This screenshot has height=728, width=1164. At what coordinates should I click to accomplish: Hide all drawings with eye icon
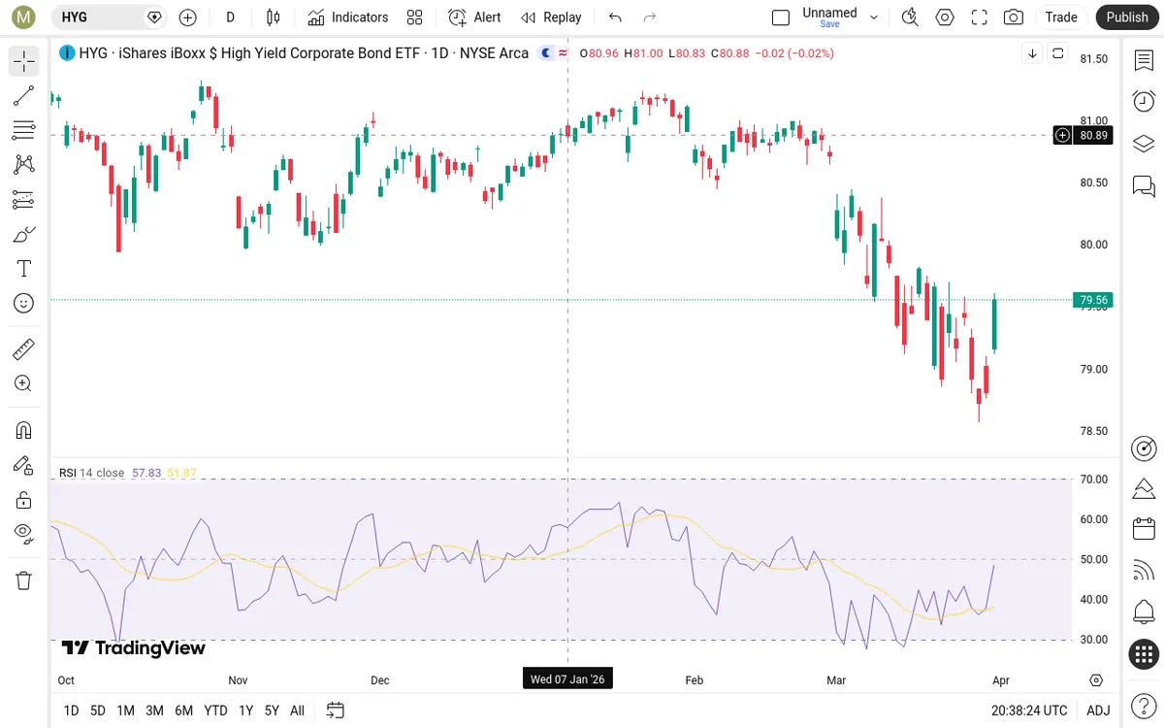point(24,533)
